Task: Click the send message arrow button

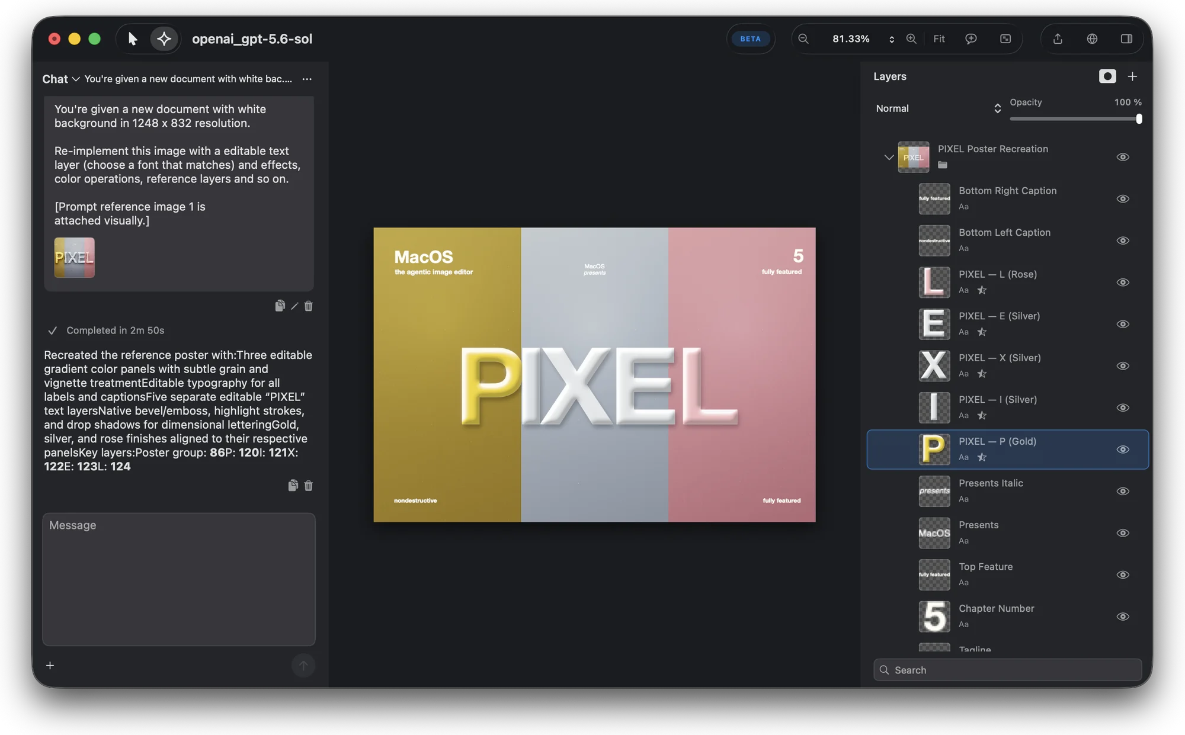Action: tap(303, 666)
